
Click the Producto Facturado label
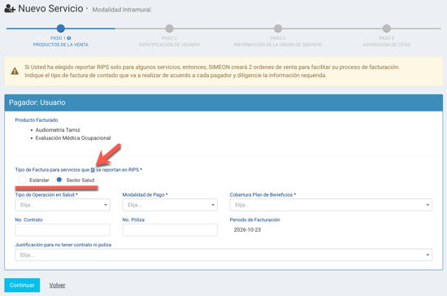(37, 120)
